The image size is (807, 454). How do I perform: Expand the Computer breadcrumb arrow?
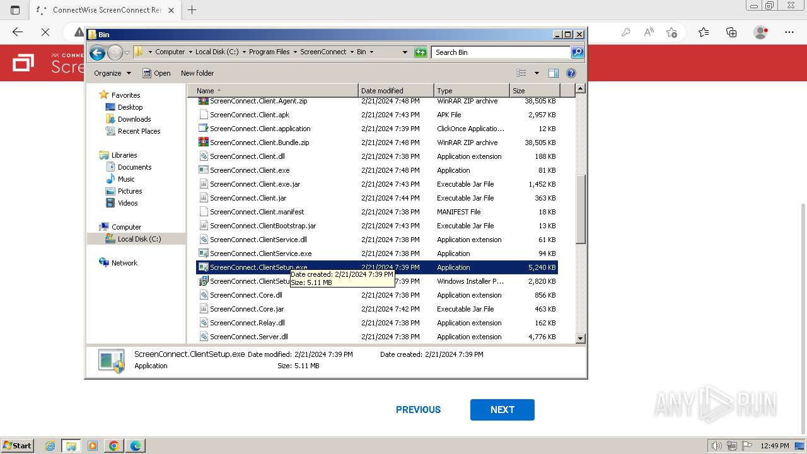tap(190, 52)
